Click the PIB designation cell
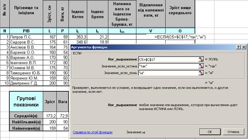The width and height of the screenshot is (248, 140). 26,31
